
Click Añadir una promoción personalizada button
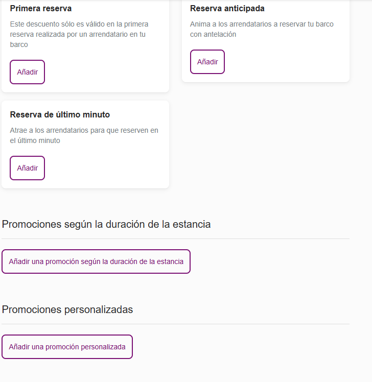[x=67, y=347]
